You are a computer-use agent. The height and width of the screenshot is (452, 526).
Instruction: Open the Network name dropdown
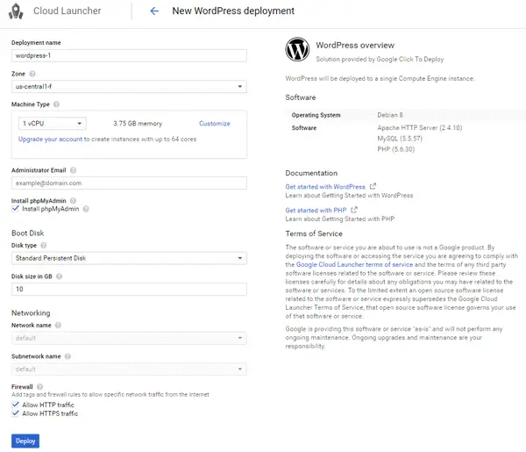(129, 338)
